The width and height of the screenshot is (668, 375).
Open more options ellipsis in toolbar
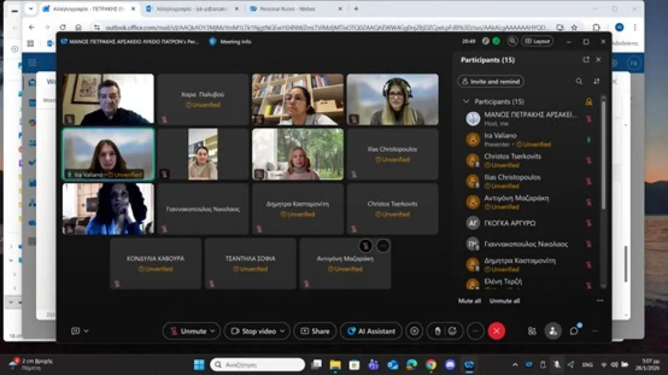(x=475, y=331)
